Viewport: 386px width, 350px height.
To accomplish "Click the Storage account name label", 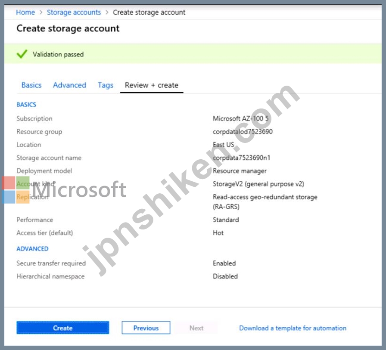I will click(49, 158).
